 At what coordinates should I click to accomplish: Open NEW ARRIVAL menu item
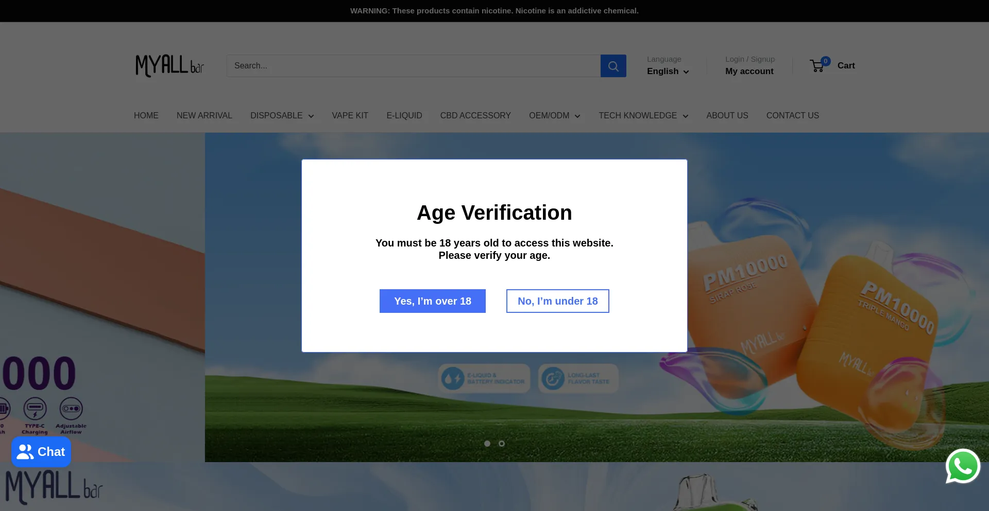[204, 115]
